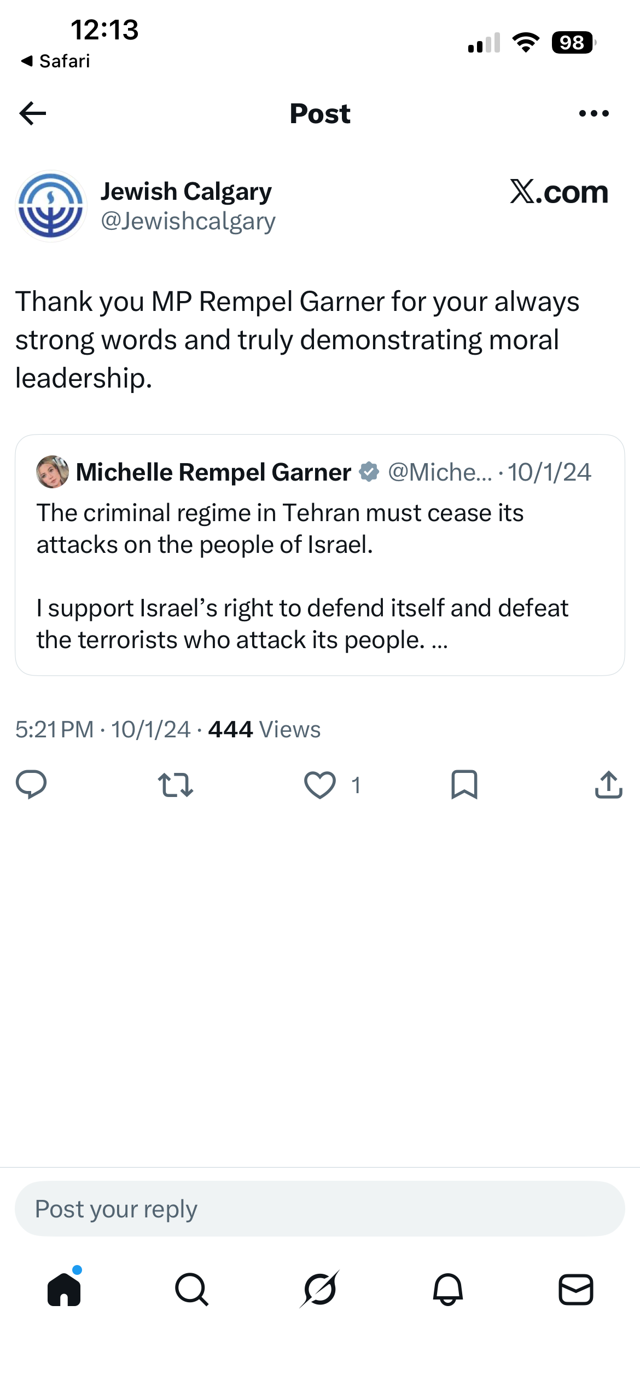The width and height of the screenshot is (640, 1386).
Task: Tap Michelle Rempel Garner name in quote
Action: click(213, 472)
